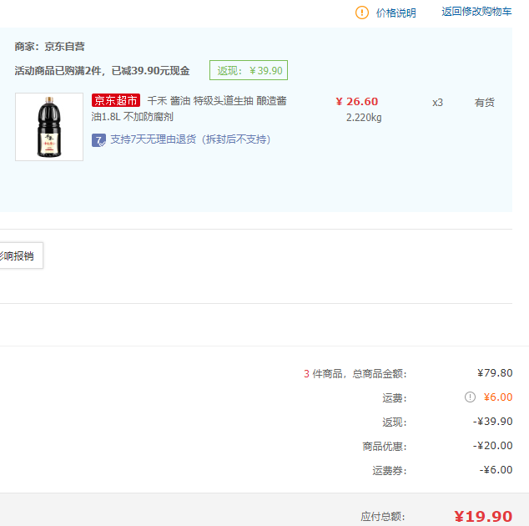Select shipping fee ¥6.00 value
Viewport: 529px width, 526px height.
tap(498, 397)
